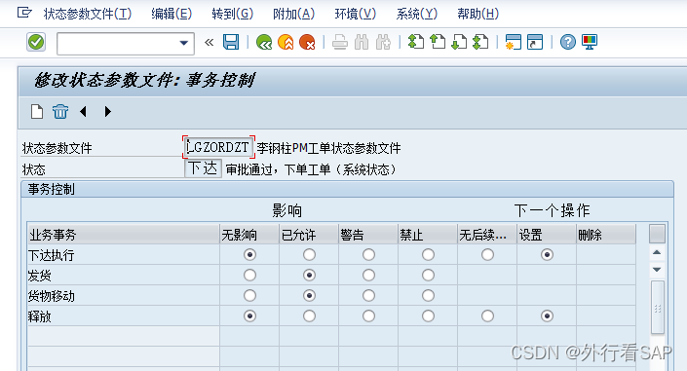This screenshot has height=371, width=687.
Task: Click the Find binoculars icon
Action: click(362, 43)
